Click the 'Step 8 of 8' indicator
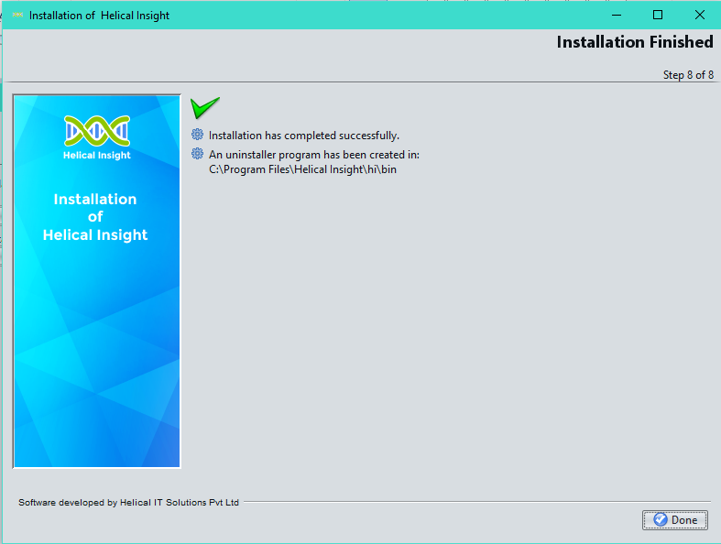Screen dimensions: 721x544 pos(688,75)
